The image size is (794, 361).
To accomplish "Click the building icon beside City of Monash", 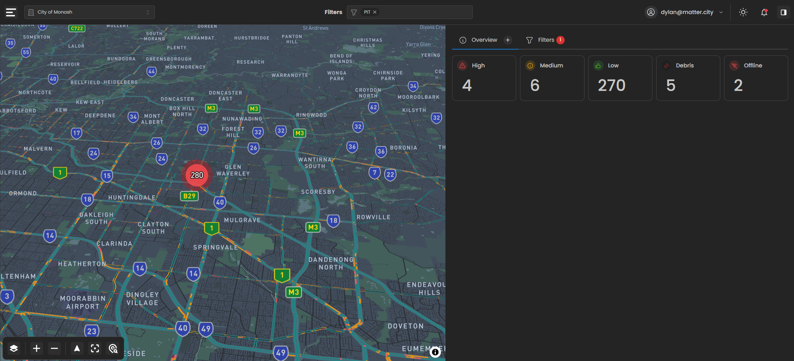I will (31, 12).
